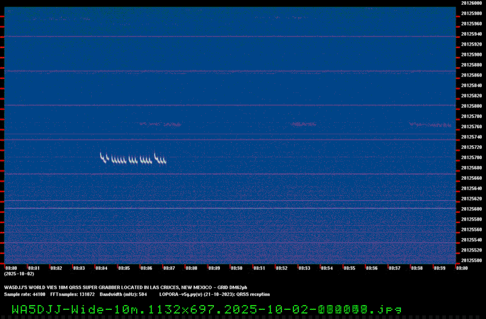Click the LOPORA QRSS reception version text
486x319 pixels.
(214, 294)
